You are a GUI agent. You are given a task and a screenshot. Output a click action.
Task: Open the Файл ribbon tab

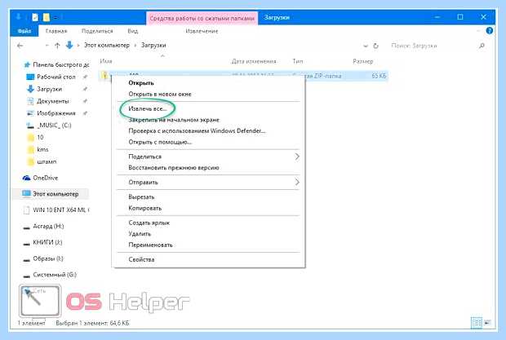click(x=24, y=31)
